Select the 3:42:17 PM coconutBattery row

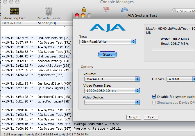(x=37, y=61)
